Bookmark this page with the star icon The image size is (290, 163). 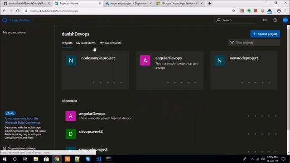pos(234,11)
